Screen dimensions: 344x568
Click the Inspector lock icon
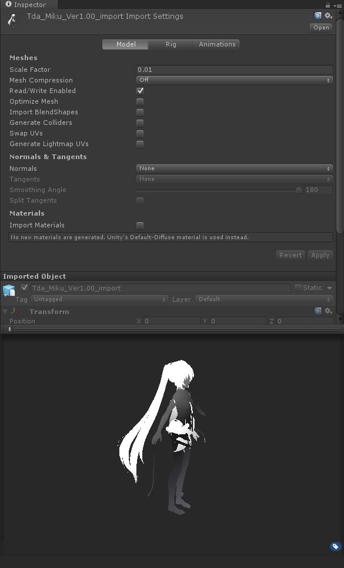point(328,5)
